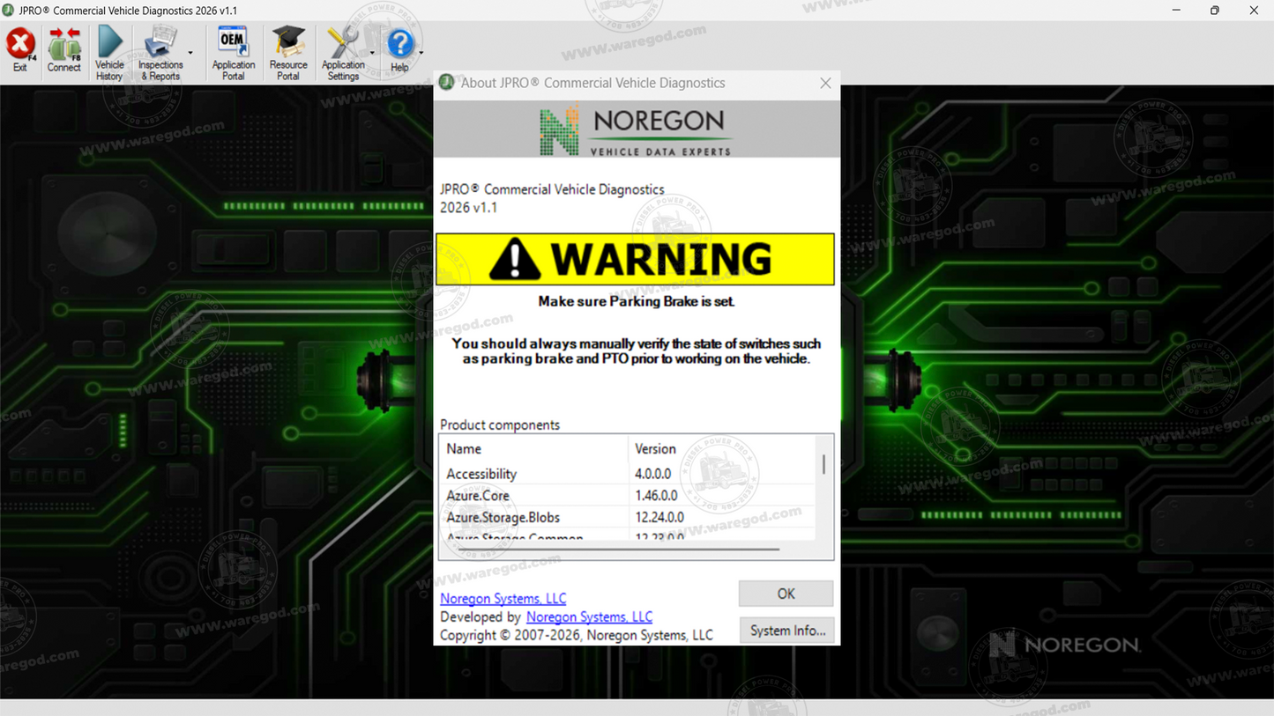
Task: Expand the Application Settings dropdown arrow
Action: (372, 53)
